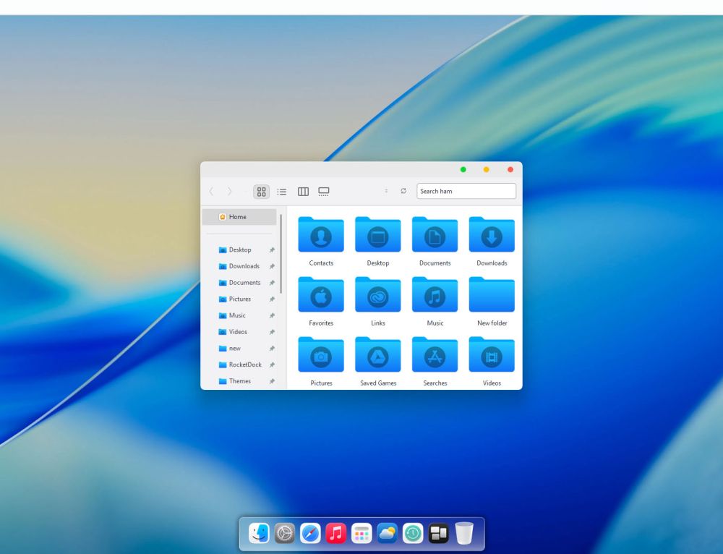Click the search ham input field
The height and width of the screenshot is (554, 723).
tap(466, 191)
